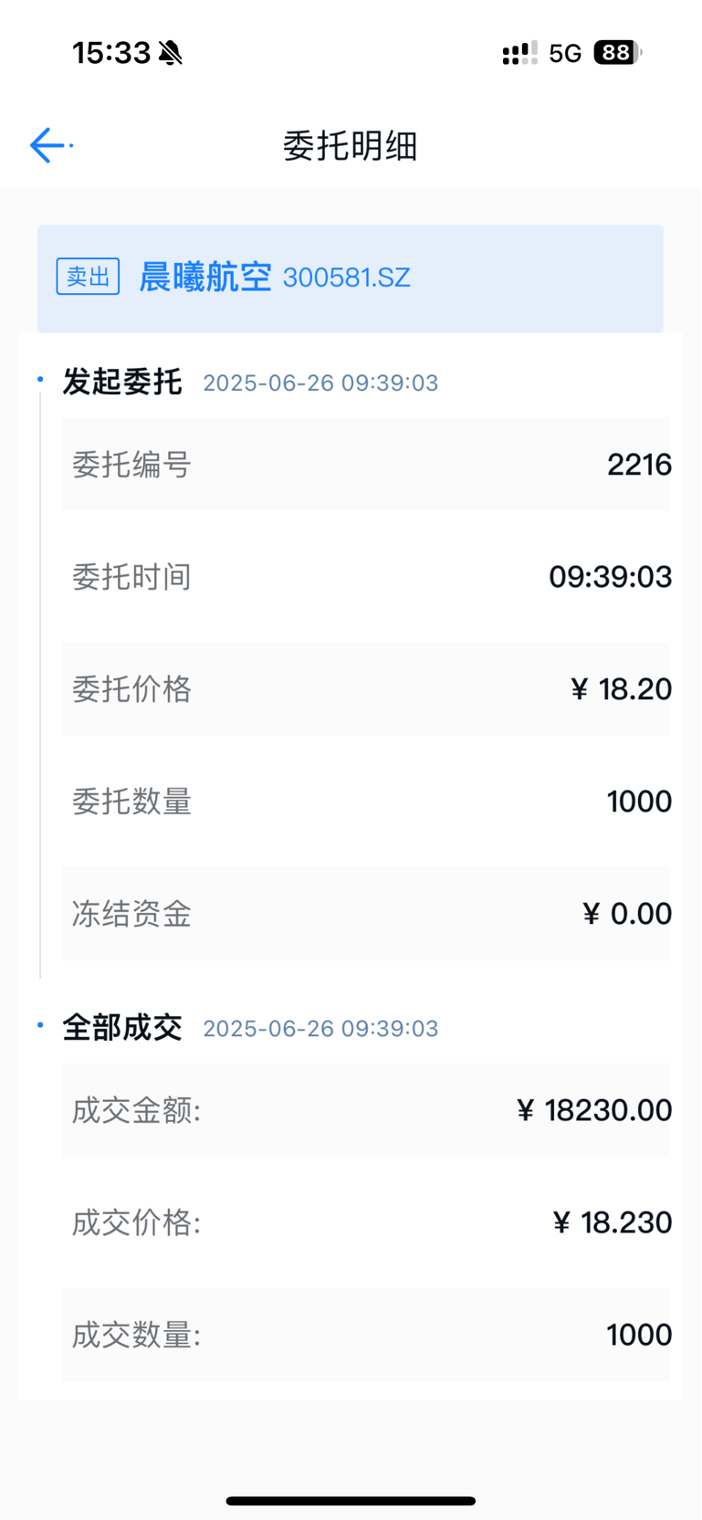Select the 委托价格 row showing ¥18.20
The image size is (702, 1520).
click(366, 689)
